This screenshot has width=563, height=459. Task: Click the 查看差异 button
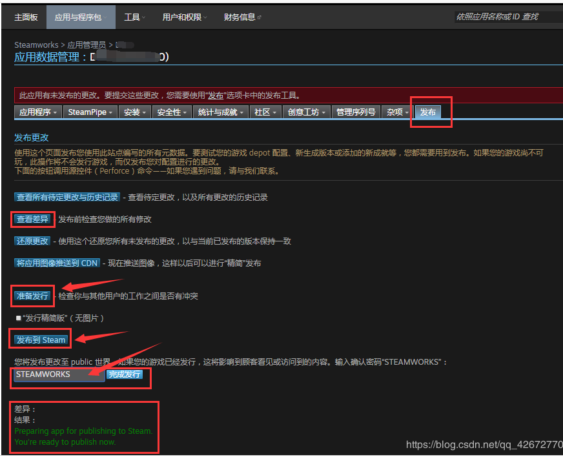pos(32,219)
